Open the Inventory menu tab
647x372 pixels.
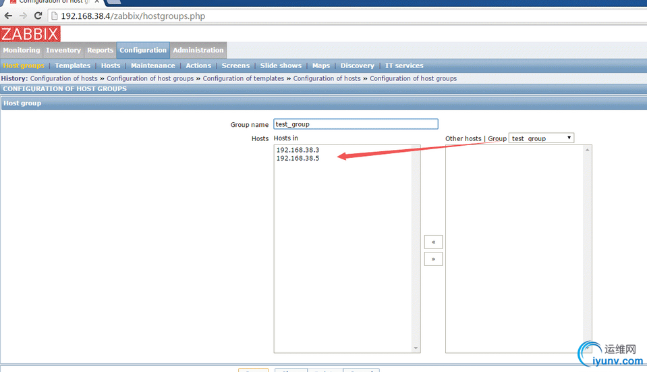[x=63, y=50]
